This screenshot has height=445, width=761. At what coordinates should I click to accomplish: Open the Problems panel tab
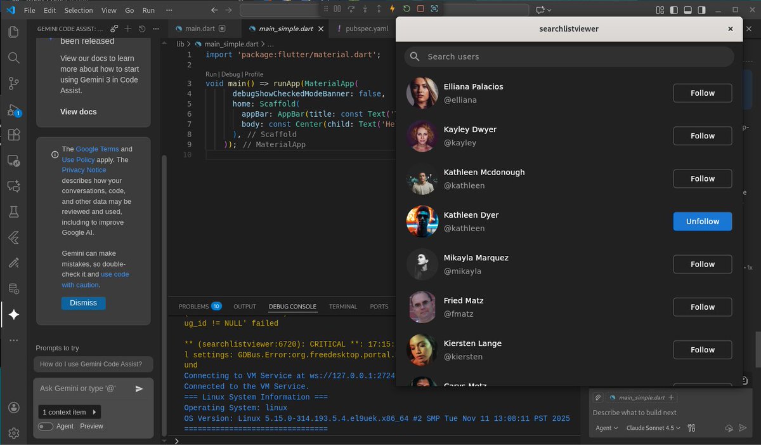200,307
